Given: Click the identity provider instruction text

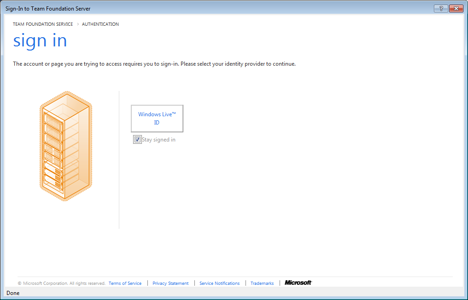Looking at the screenshot, I should [x=154, y=64].
